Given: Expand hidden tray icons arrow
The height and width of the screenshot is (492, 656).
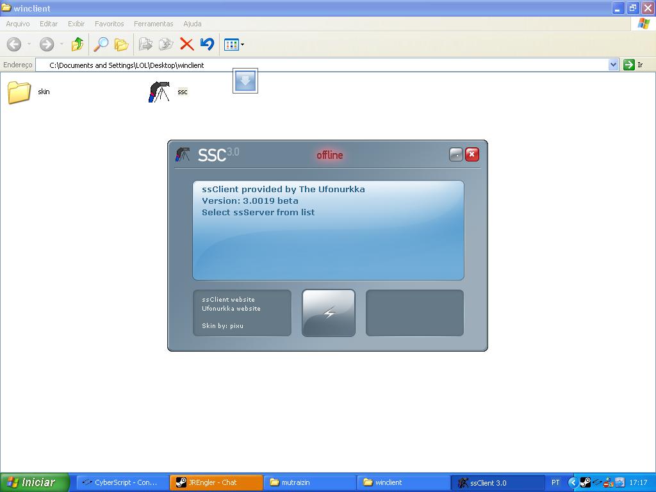Looking at the screenshot, I should [x=573, y=482].
